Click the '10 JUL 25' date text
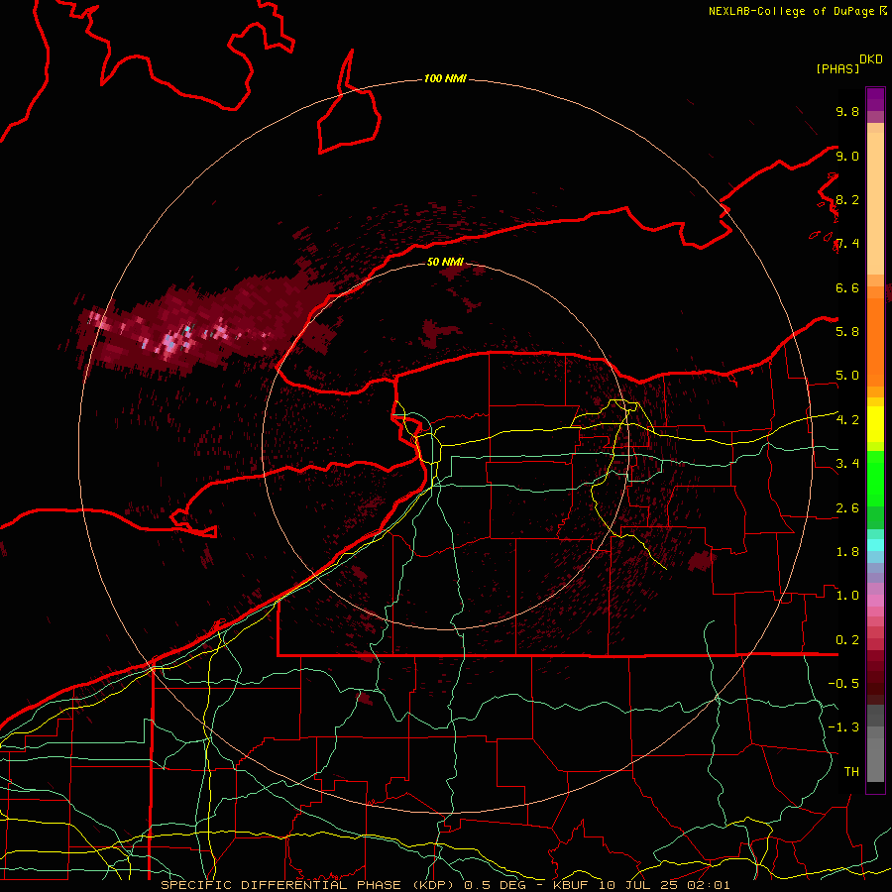The image size is (892, 892). (x=638, y=885)
